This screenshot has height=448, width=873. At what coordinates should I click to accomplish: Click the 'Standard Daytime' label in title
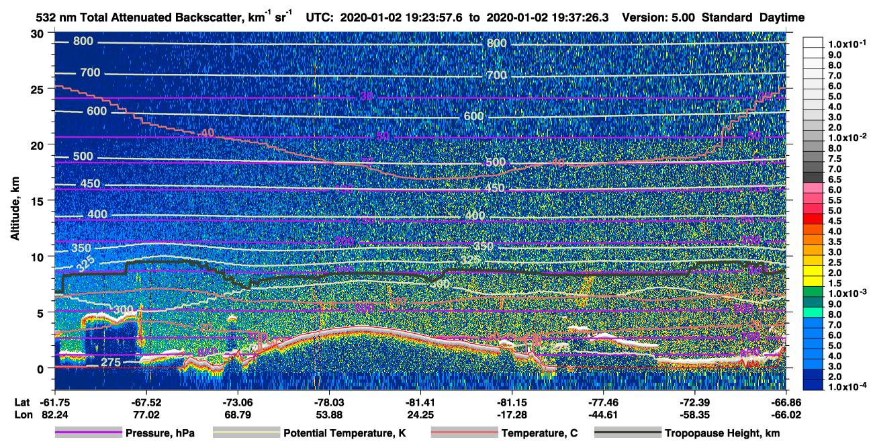753,17
